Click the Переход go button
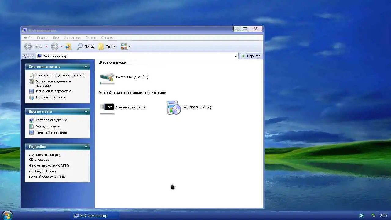 250,56
